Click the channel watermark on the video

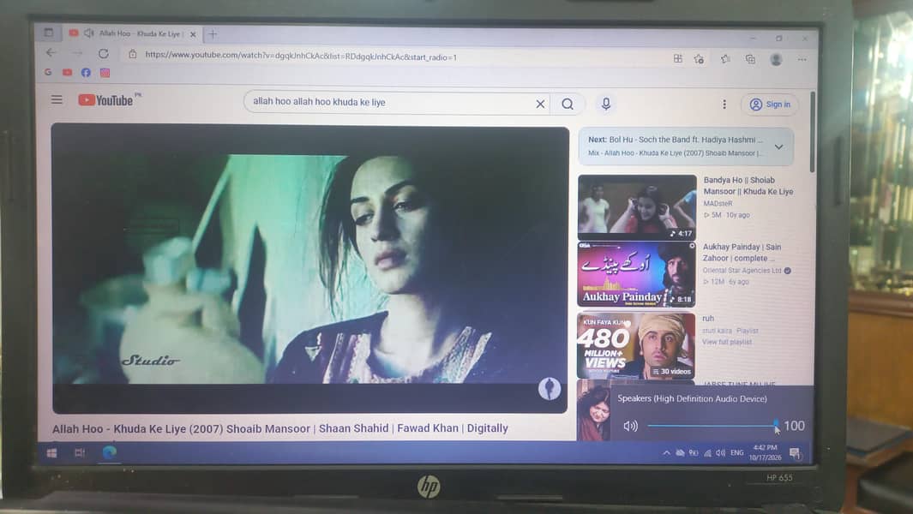pyautogui.click(x=549, y=388)
